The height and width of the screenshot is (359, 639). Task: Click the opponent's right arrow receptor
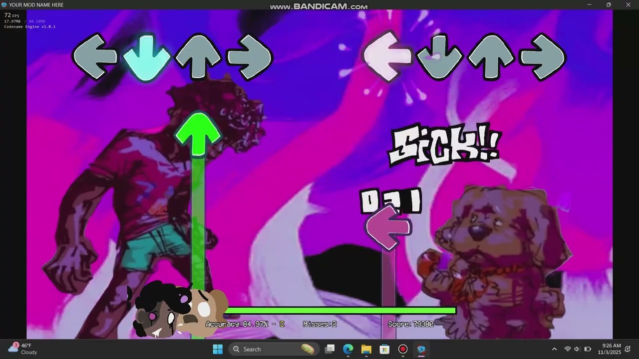pyautogui.click(x=250, y=57)
